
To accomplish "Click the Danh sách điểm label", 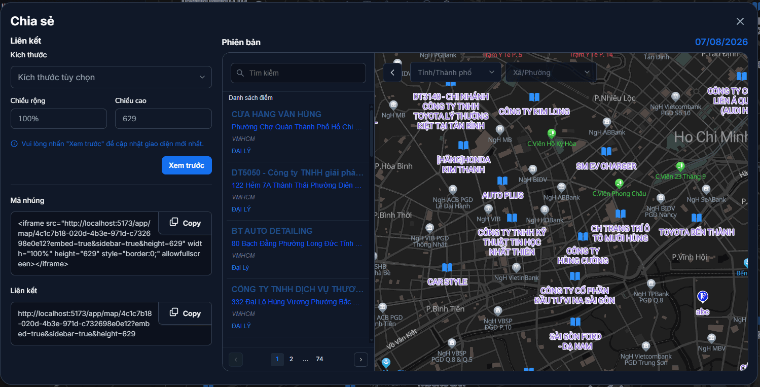I will [250, 98].
